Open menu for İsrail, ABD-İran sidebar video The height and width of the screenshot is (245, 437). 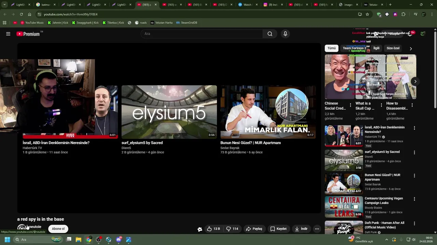click(x=414, y=128)
